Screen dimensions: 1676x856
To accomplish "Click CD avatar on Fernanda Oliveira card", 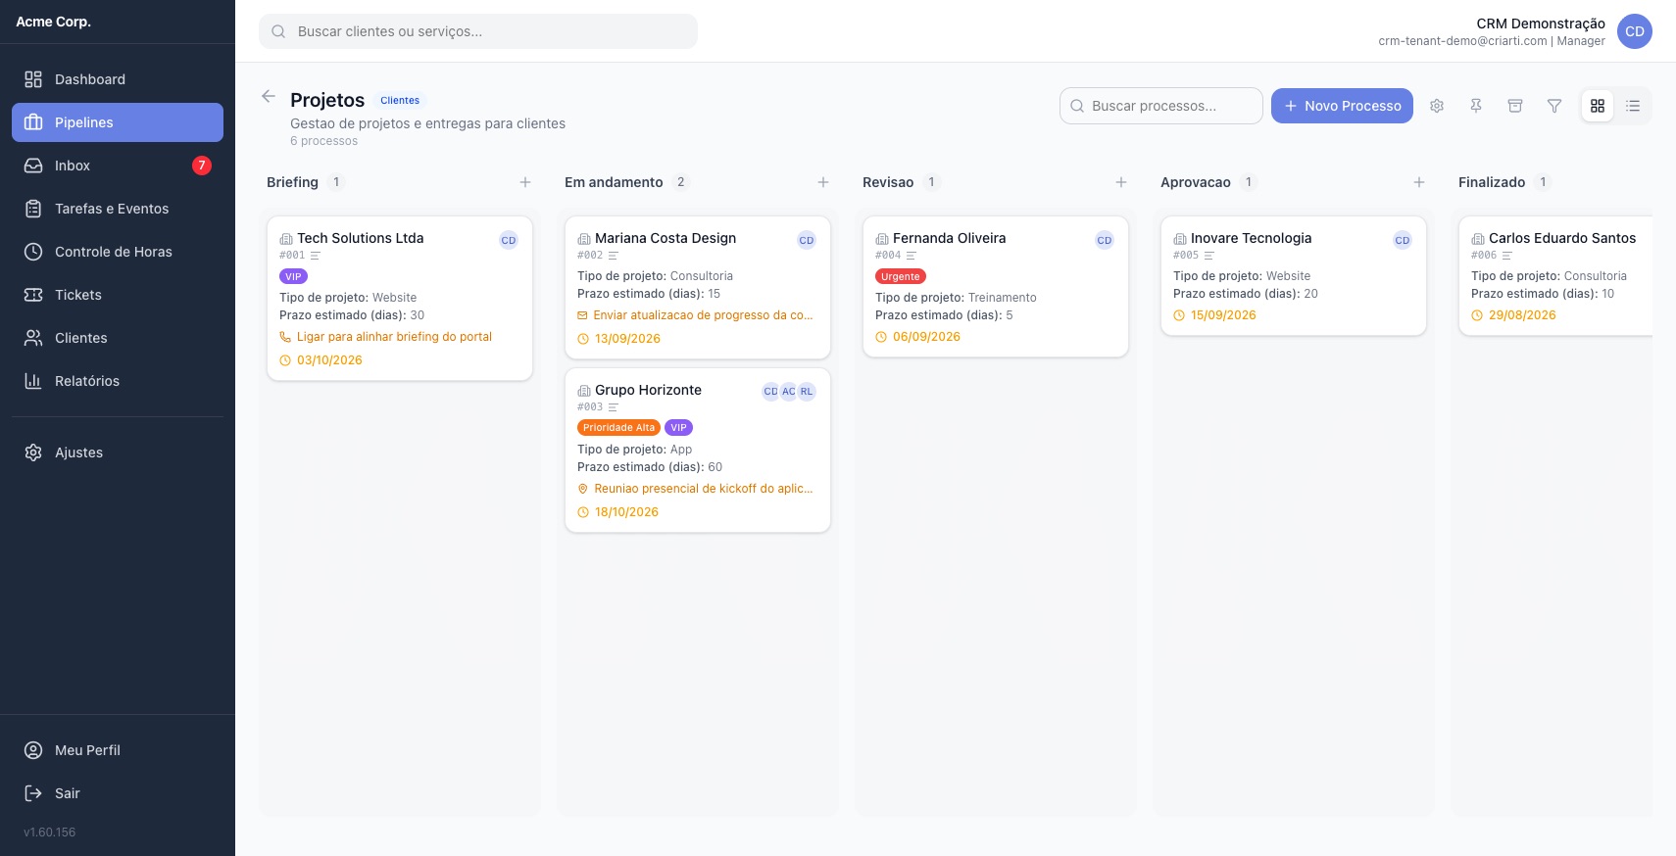I will pos(1105,240).
